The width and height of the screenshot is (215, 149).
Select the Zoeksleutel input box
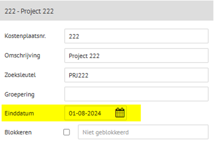click(x=136, y=75)
